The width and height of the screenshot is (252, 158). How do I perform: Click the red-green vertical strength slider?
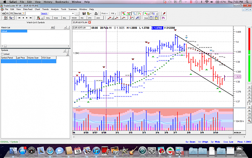coord(249,55)
